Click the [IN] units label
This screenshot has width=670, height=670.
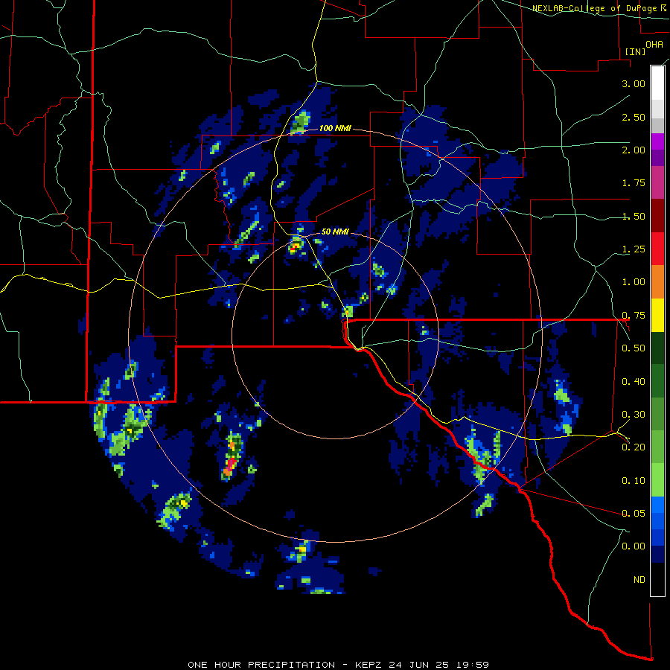pos(635,51)
